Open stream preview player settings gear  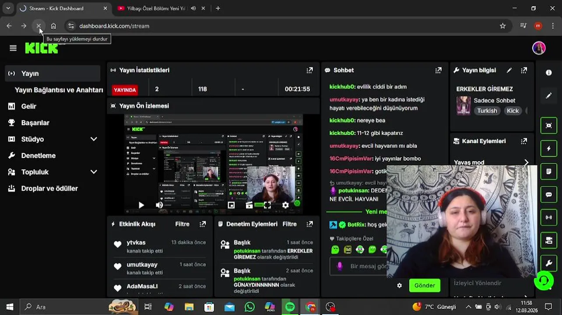pos(285,205)
